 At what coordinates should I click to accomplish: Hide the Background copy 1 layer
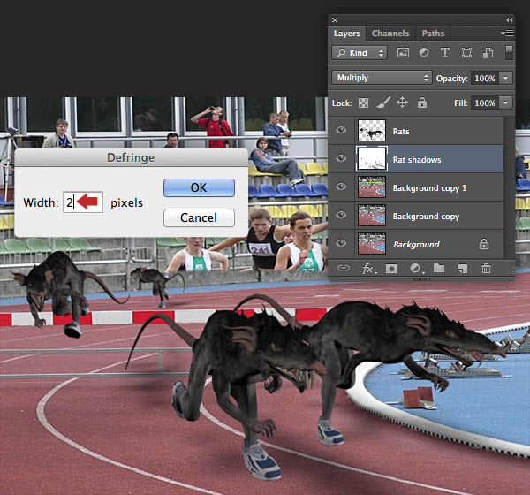pos(341,187)
